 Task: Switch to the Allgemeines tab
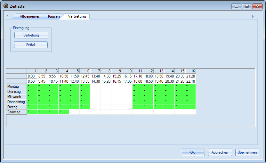click(30, 16)
